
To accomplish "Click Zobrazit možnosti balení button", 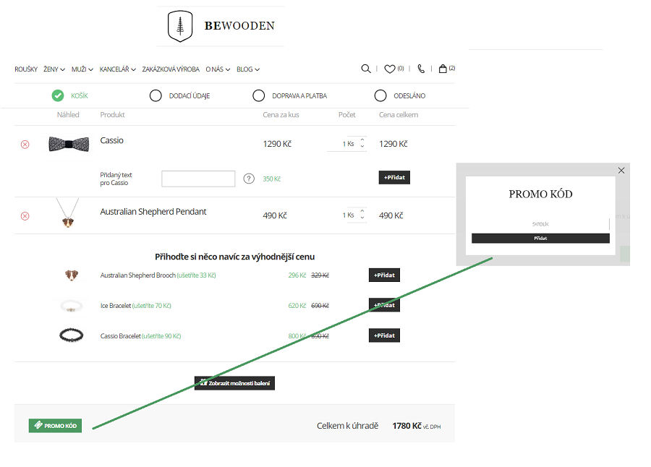I will [x=234, y=383].
